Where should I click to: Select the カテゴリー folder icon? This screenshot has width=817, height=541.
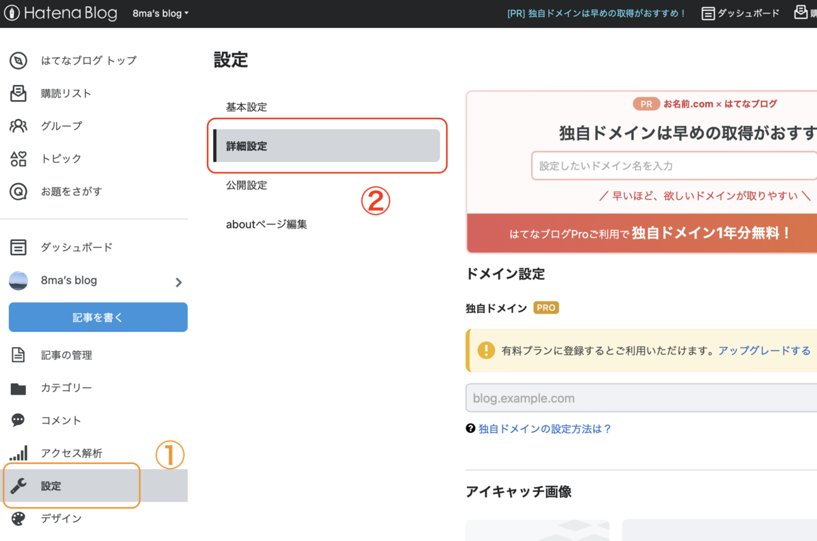click(18, 387)
